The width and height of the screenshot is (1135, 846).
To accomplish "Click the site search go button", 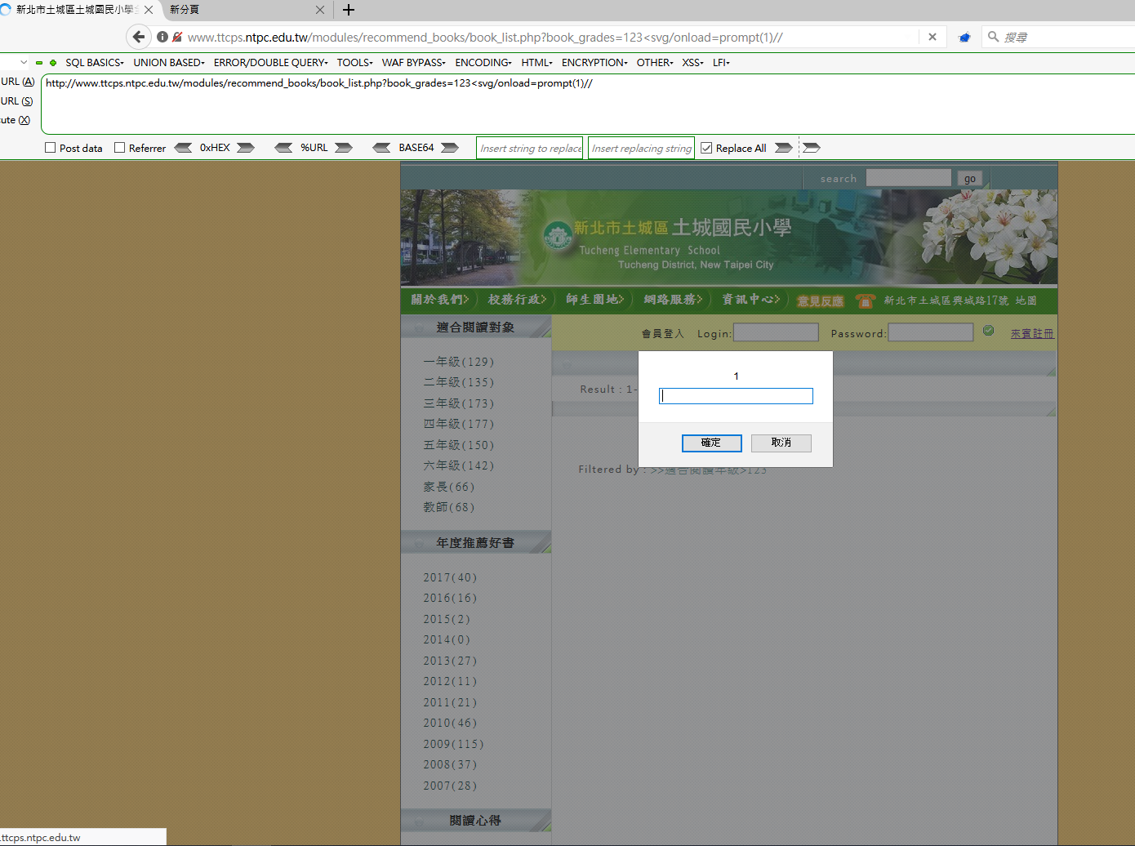I will click(x=970, y=178).
